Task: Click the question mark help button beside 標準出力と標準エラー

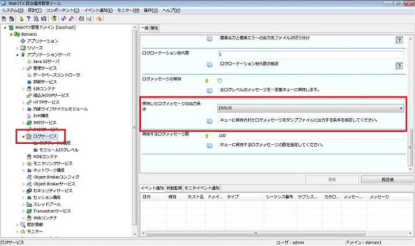Action: (x=399, y=40)
